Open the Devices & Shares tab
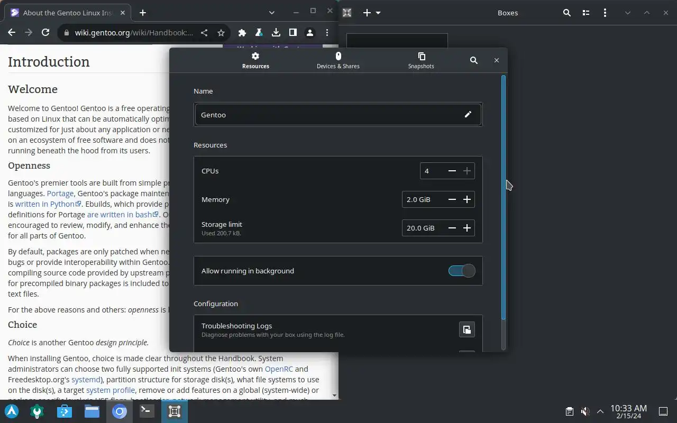 tap(338, 60)
